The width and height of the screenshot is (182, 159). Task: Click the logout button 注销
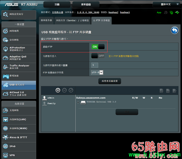[57, 4]
